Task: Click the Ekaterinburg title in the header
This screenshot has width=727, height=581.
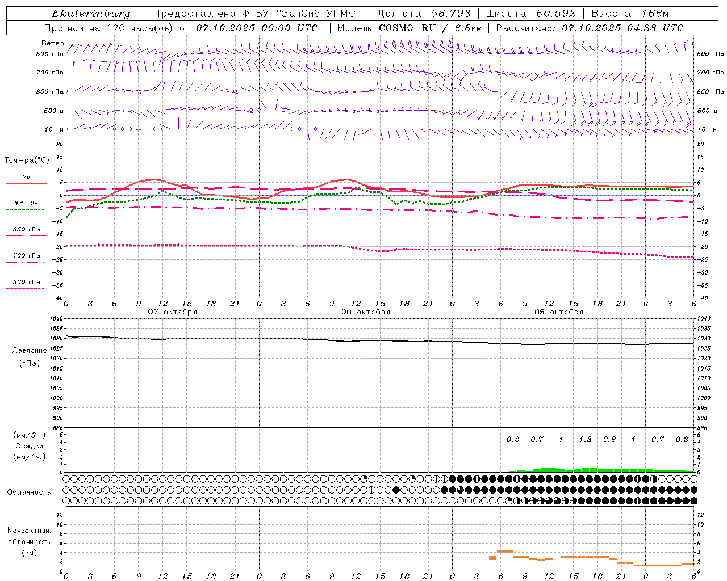Action: (91, 14)
